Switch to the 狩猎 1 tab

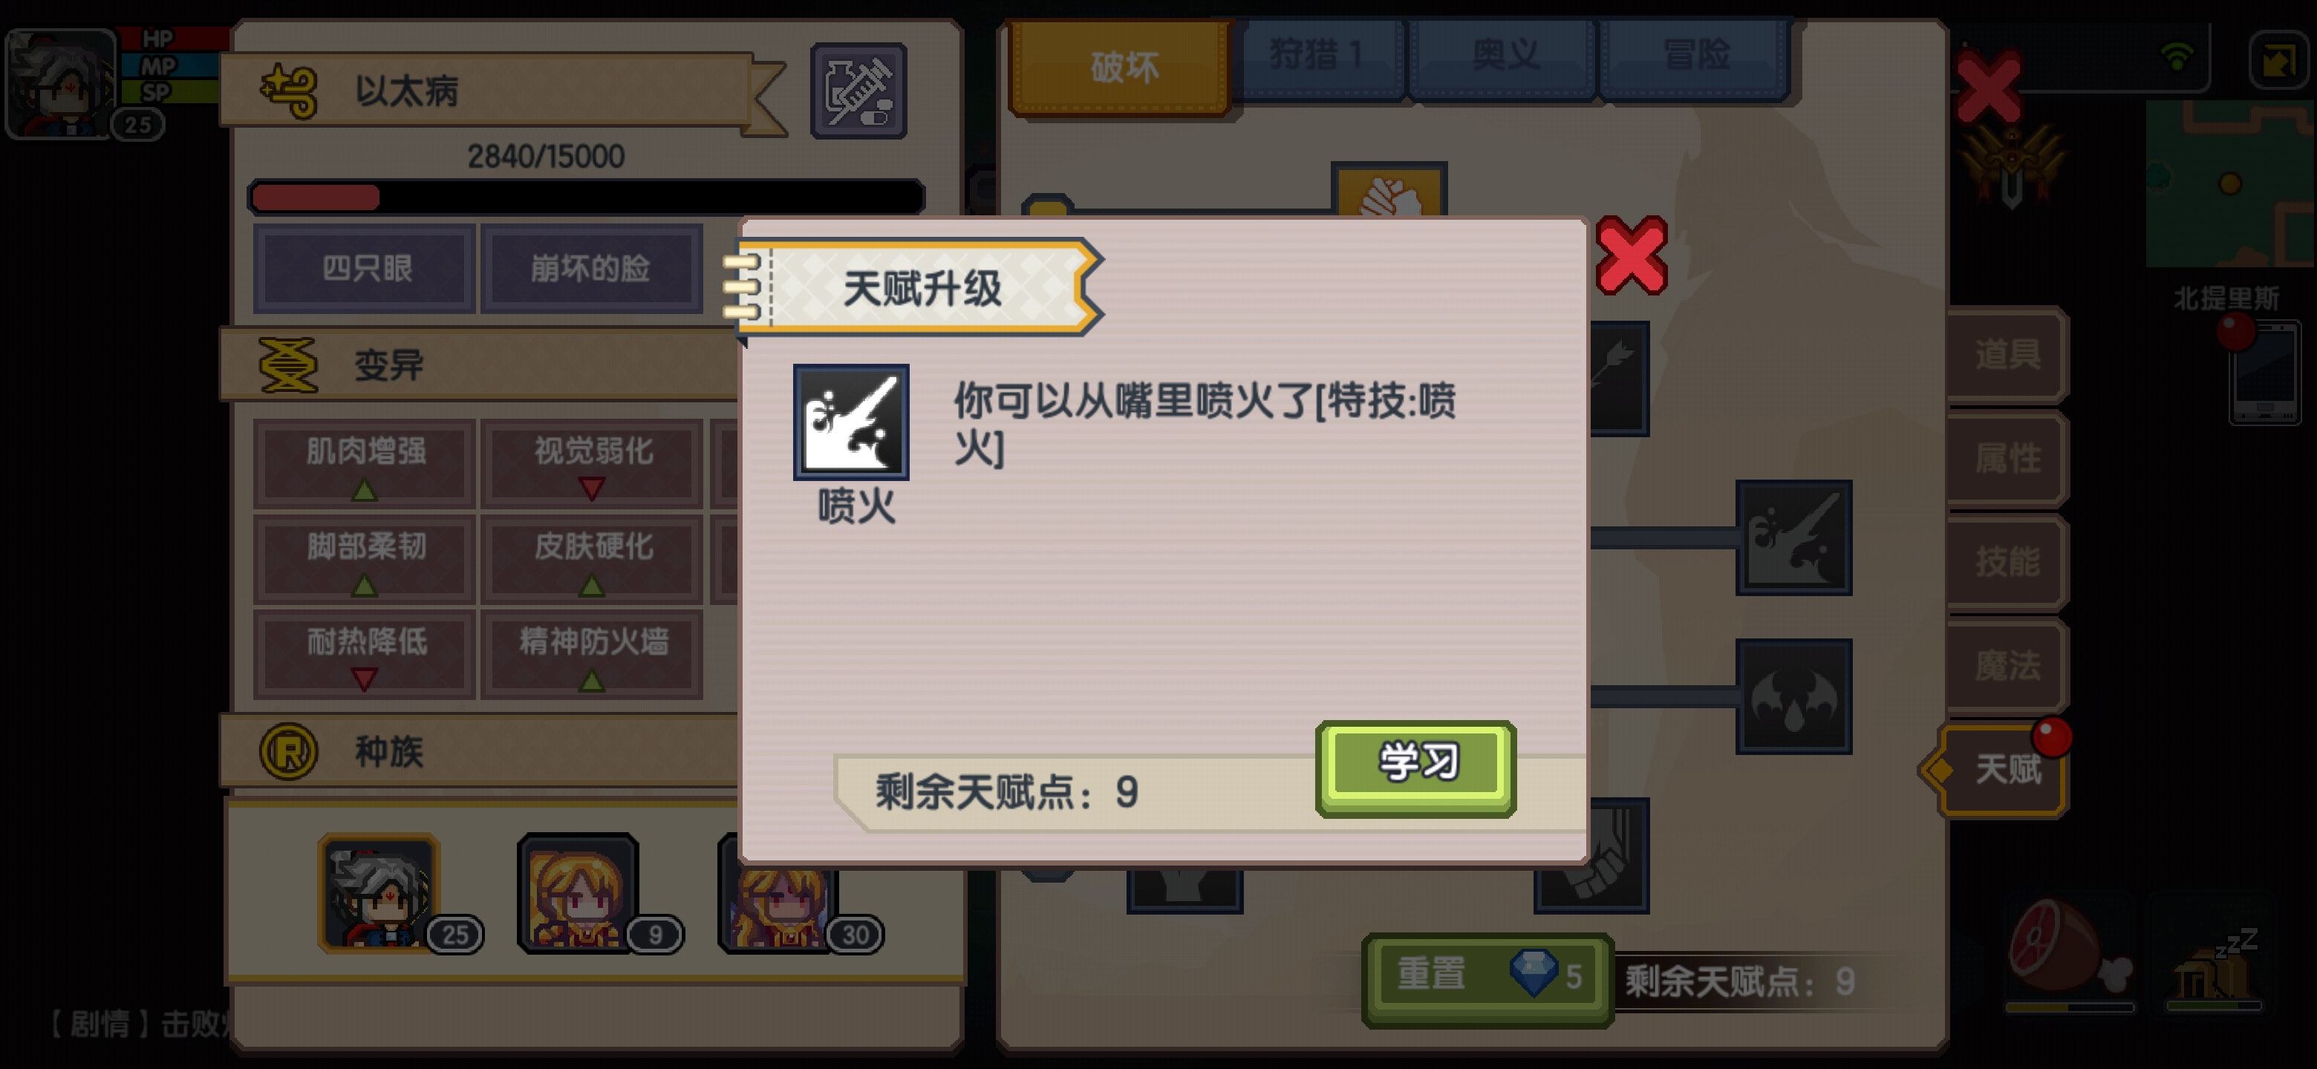pyautogui.click(x=1317, y=56)
